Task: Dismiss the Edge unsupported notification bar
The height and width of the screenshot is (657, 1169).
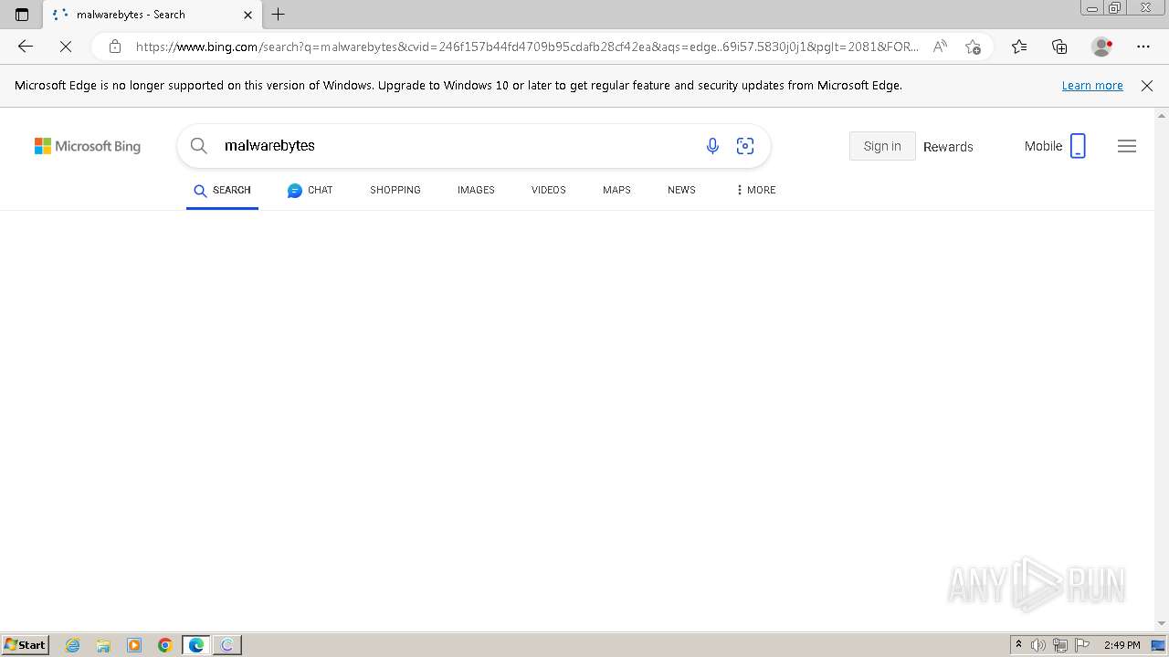Action: 1147,86
